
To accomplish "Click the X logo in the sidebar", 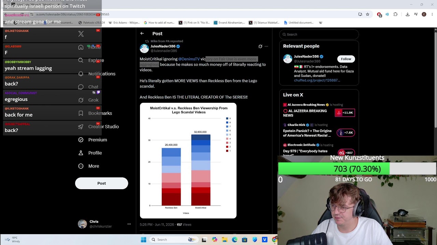I will coord(81,34).
